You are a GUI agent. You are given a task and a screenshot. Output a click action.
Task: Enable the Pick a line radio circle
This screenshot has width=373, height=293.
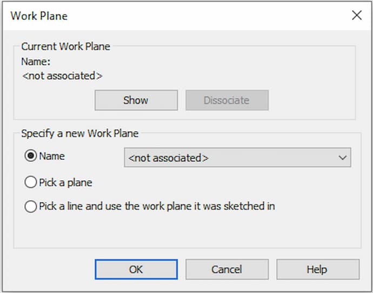pos(31,206)
